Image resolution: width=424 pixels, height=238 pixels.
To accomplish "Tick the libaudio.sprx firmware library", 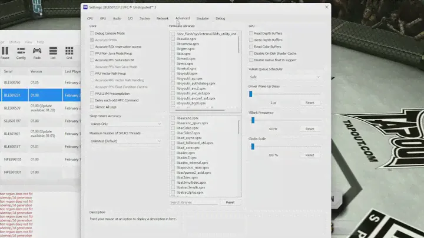I will [x=173, y=39].
